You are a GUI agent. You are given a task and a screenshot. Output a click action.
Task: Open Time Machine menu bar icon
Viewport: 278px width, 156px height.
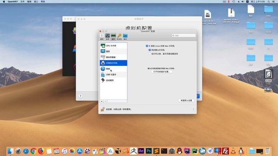coord(234,2)
